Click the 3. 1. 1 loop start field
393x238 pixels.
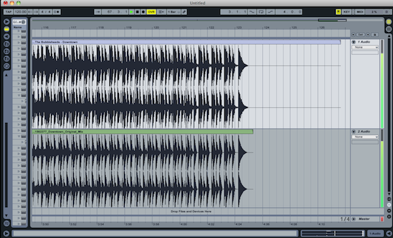coord(233,12)
